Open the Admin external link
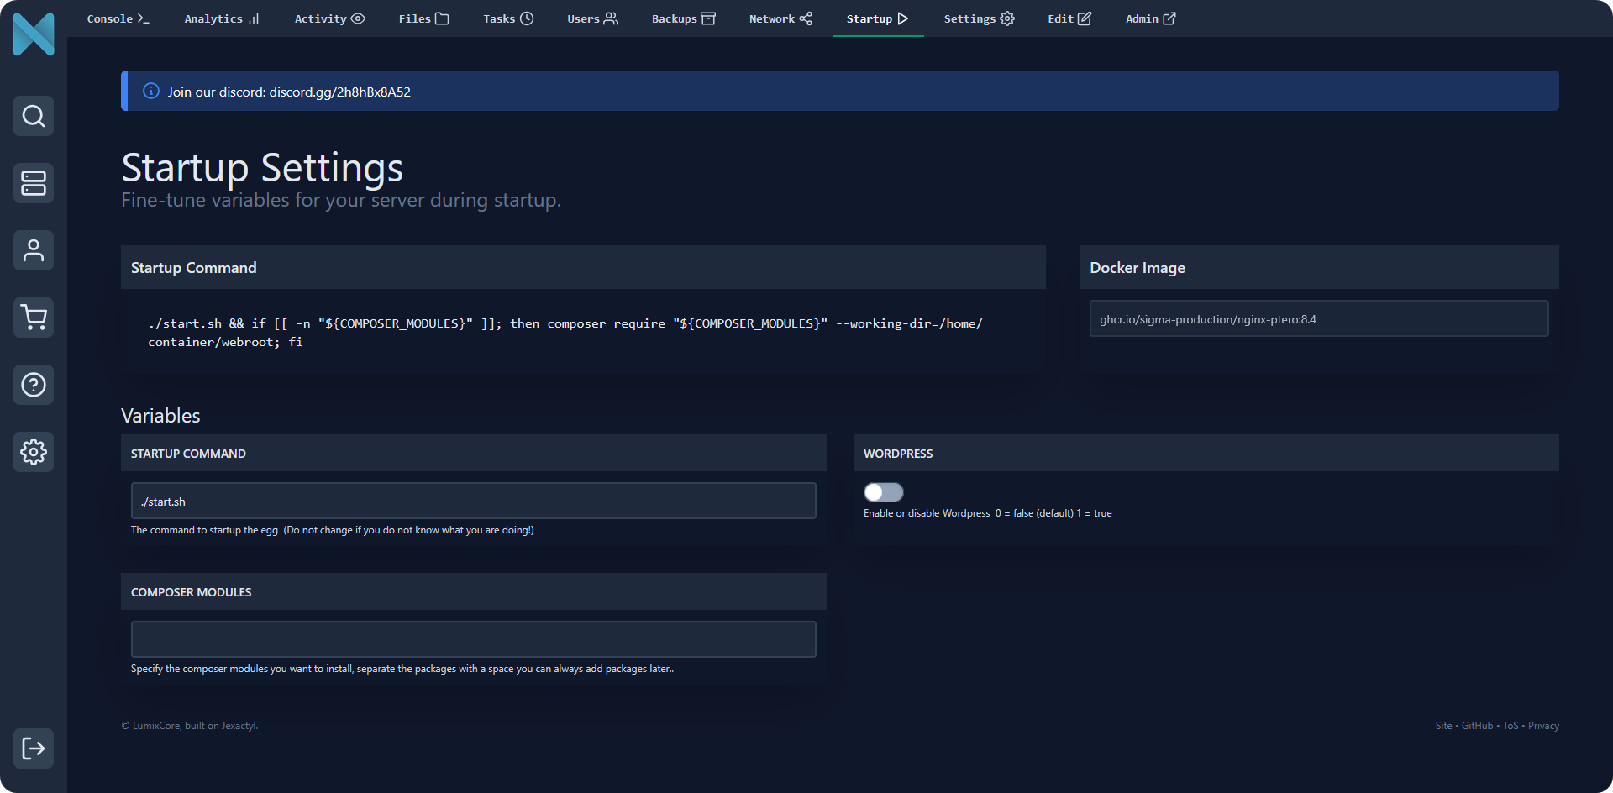This screenshot has height=793, width=1613. click(x=1150, y=18)
